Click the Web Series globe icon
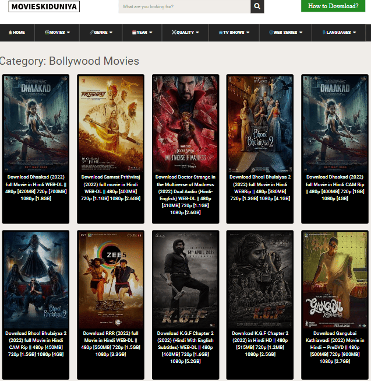The width and height of the screenshot is (371, 381). (x=271, y=32)
